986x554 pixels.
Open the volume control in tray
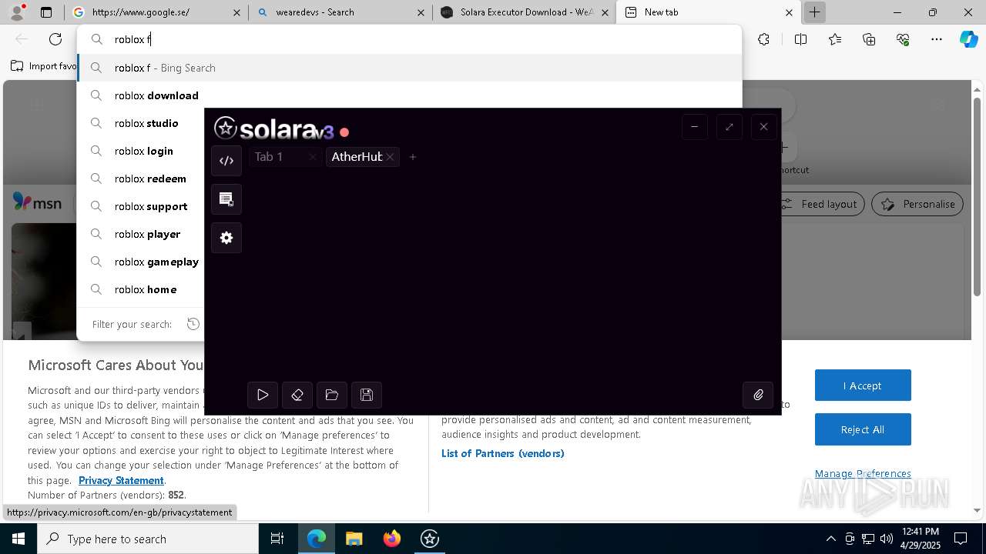pyautogui.click(x=887, y=539)
